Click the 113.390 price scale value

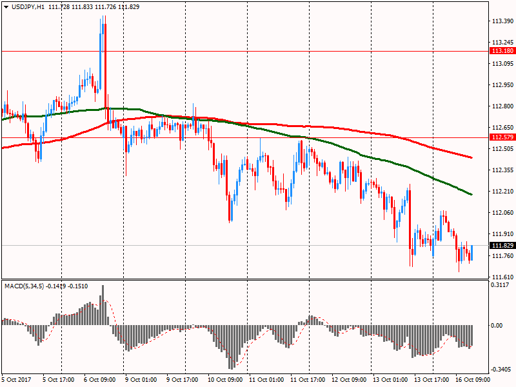point(502,21)
